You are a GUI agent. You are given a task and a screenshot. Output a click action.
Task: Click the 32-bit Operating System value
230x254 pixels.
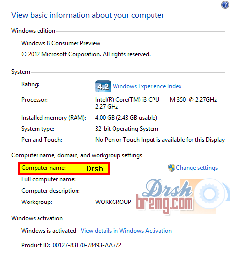point(127,129)
